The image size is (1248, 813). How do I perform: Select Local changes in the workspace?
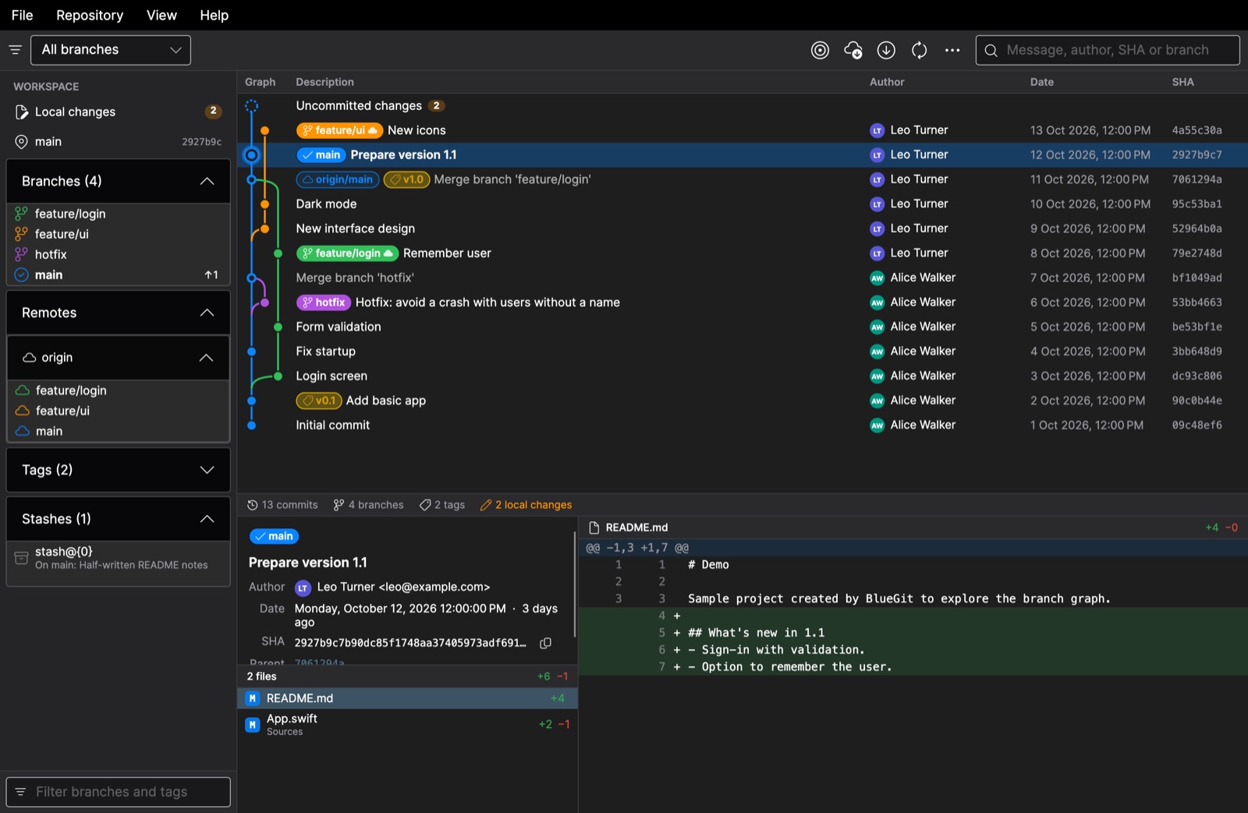(119, 112)
